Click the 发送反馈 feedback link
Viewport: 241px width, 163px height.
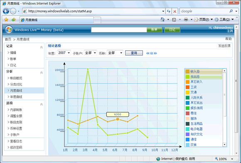coord(224,46)
